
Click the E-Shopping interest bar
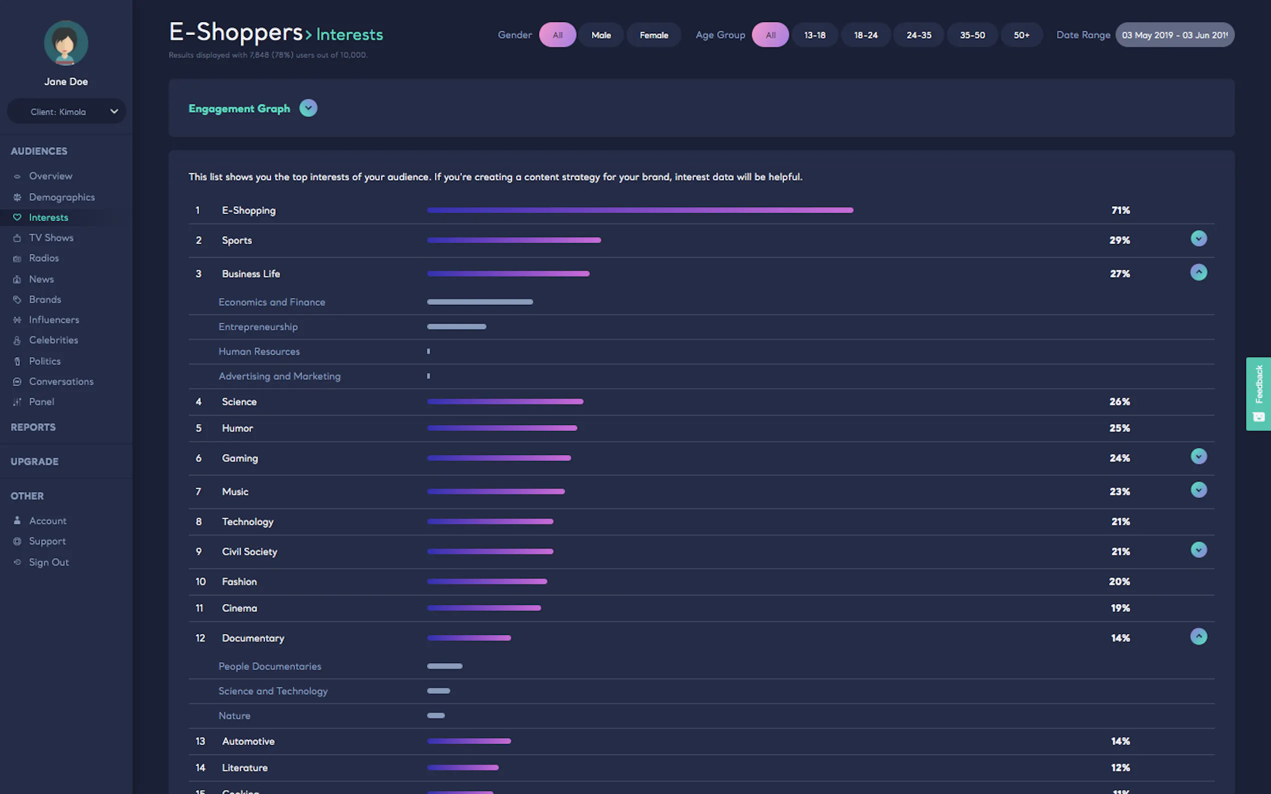(x=640, y=210)
